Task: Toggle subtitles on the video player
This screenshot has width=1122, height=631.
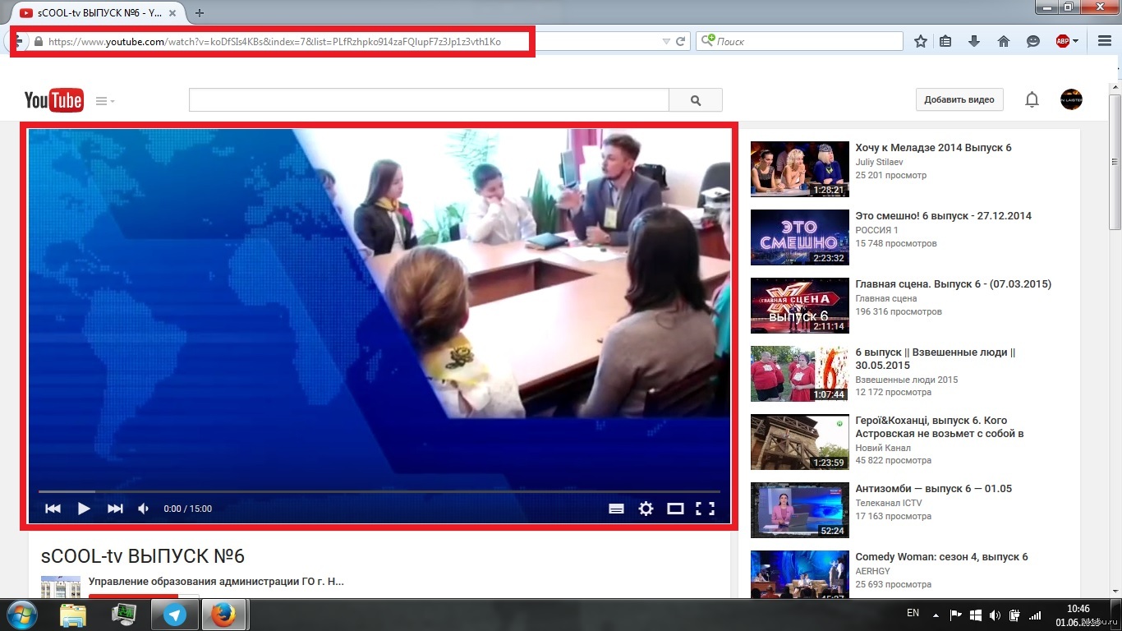Action: coord(616,509)
